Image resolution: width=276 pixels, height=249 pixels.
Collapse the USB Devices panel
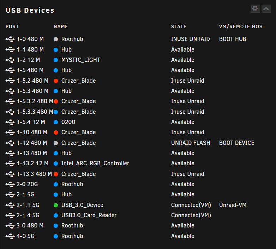266,8
